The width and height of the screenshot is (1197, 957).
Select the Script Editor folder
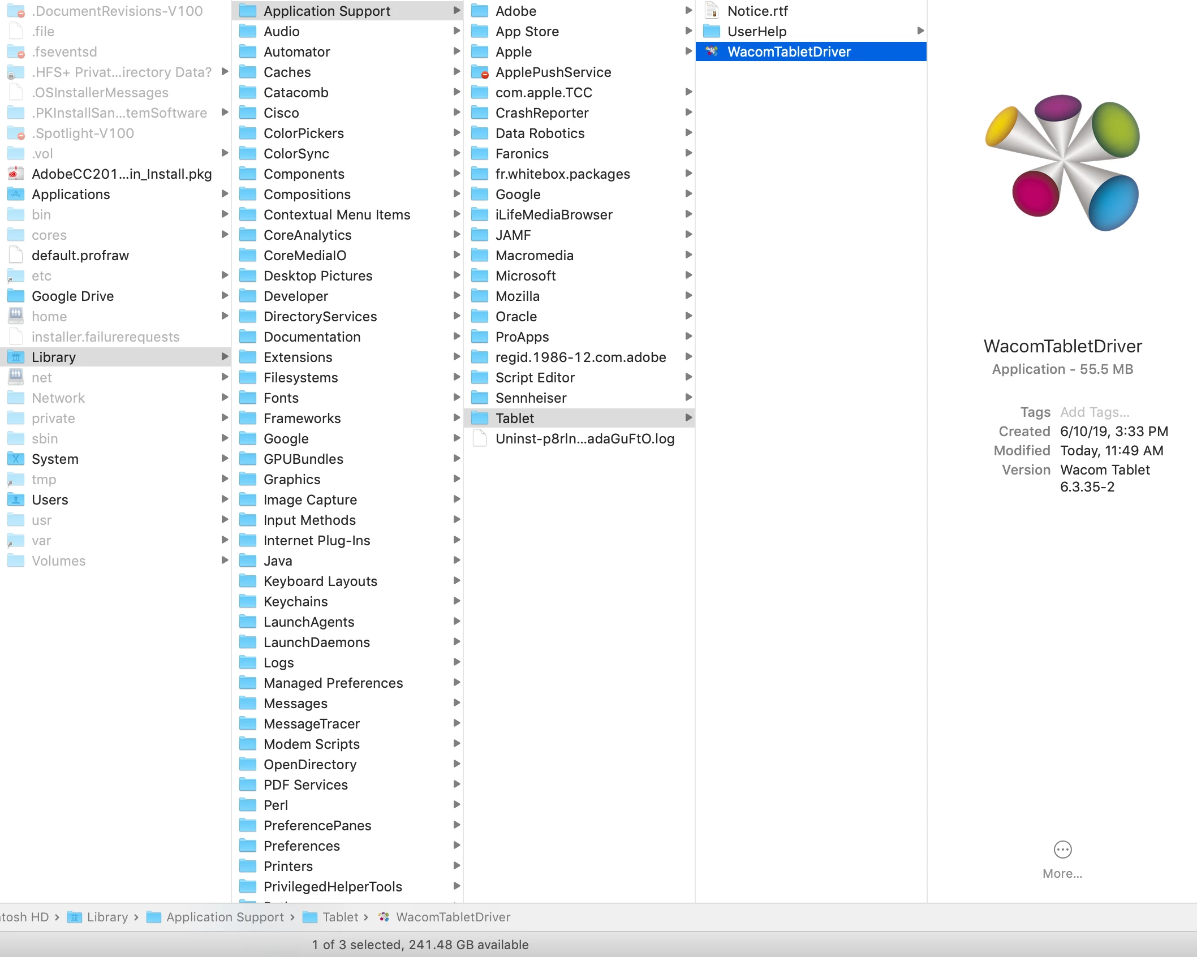pos(579,377)
